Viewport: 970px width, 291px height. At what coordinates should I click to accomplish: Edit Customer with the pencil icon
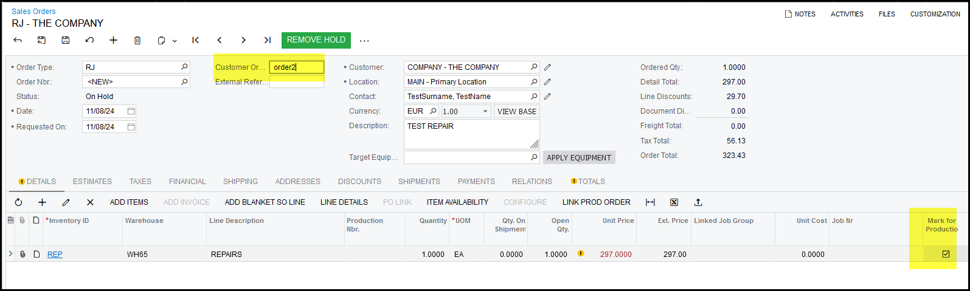547,67
